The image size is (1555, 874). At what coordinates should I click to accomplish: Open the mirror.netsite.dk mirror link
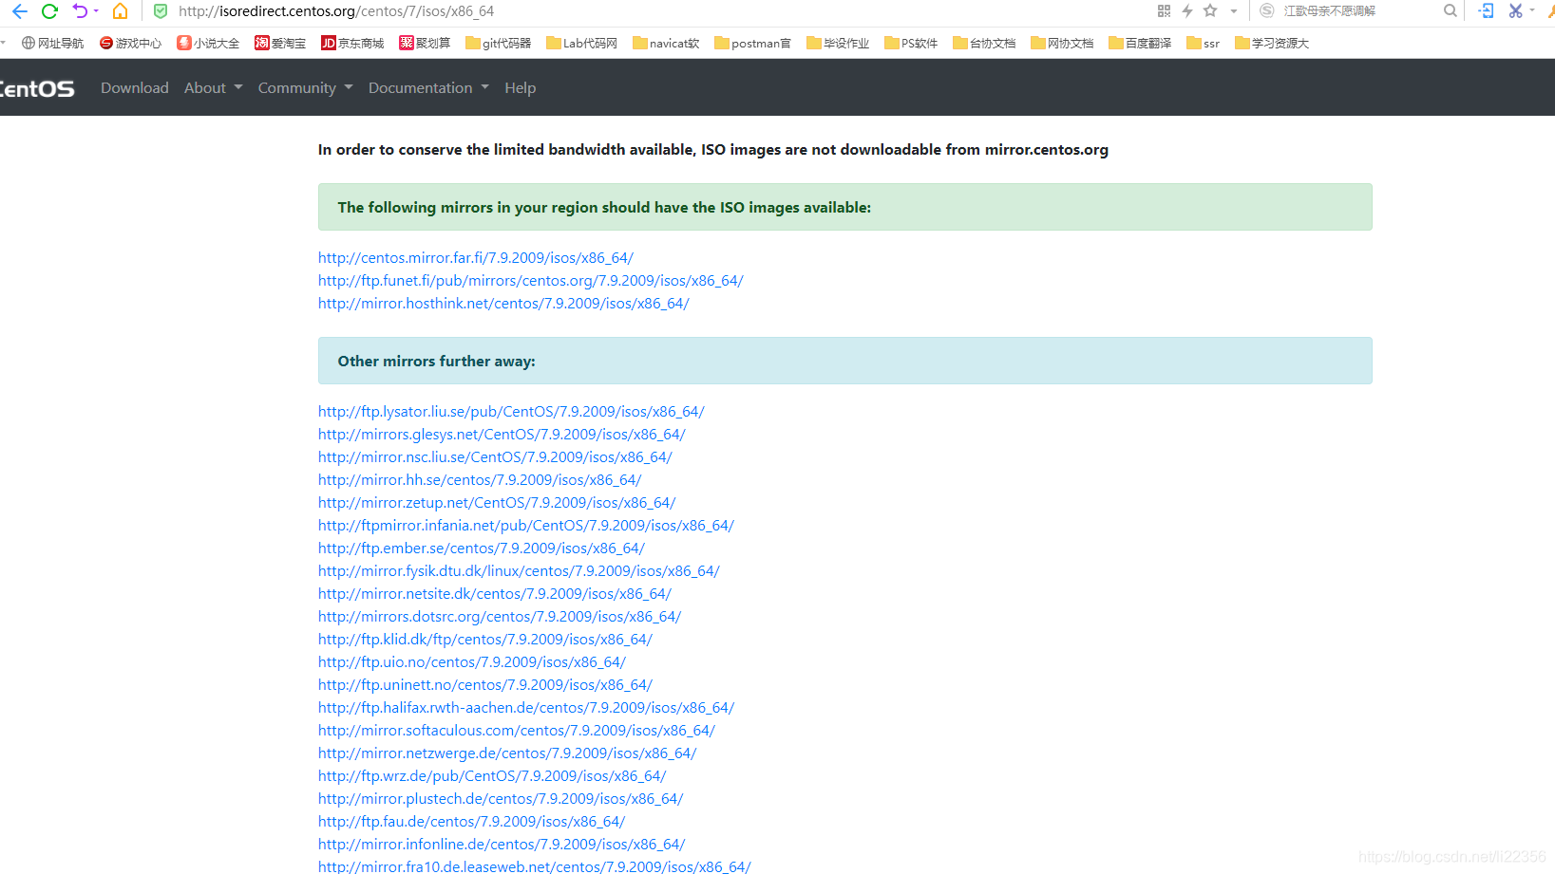(x=495, y=594)
